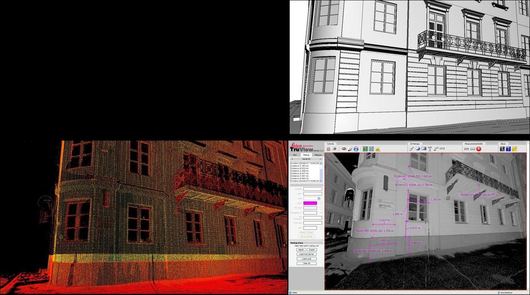
Task: Click the Load Local button
Action: click(x=306, y=258)
